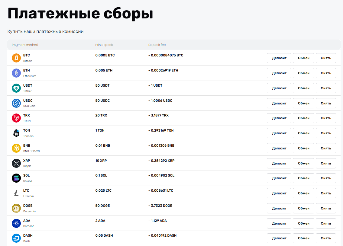The image size is (343, 246).
Task: Click the Min deposit column header
Action: click(x=104, y=45)
